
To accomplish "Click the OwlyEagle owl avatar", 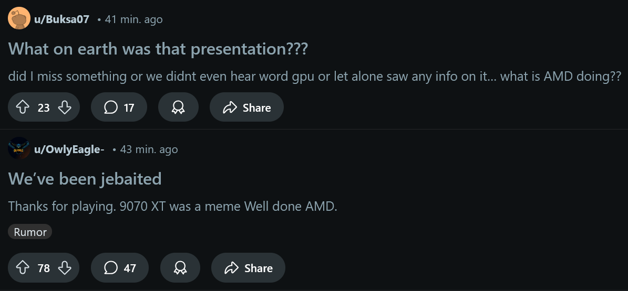I will [x=19, y=149].
